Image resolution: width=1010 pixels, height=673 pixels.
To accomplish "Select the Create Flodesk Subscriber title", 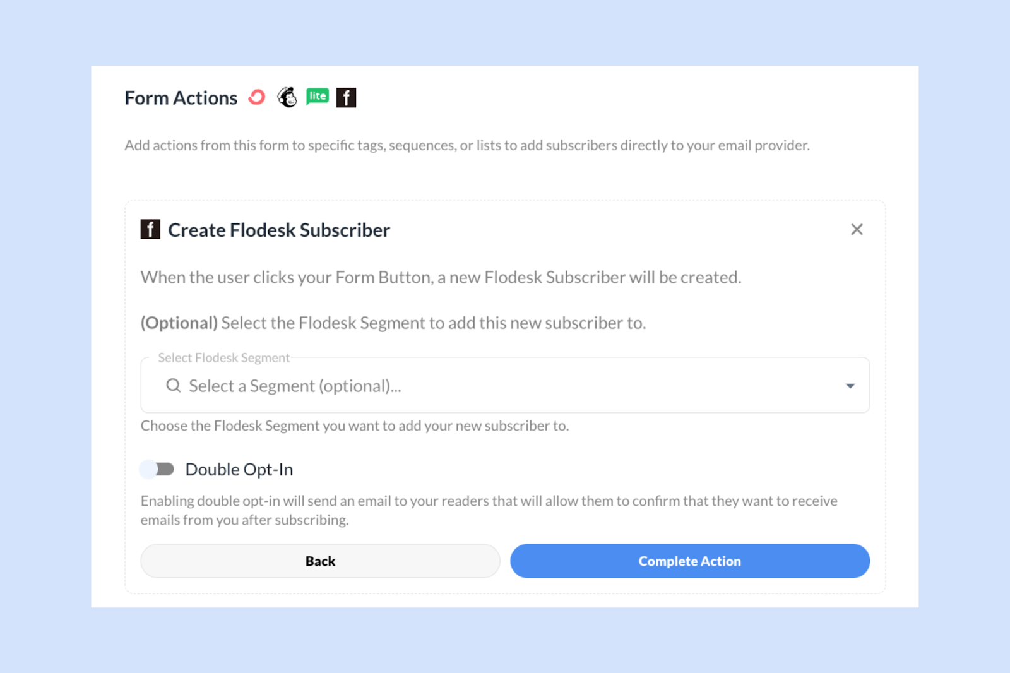I will pos(279,230).
